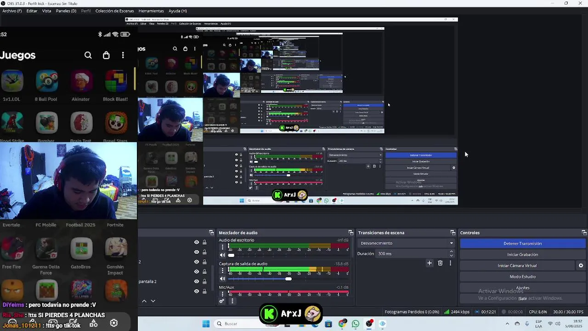Click 8 Ball Pool game icon
This screenshot has width=588, height=331.
(46, 82)
